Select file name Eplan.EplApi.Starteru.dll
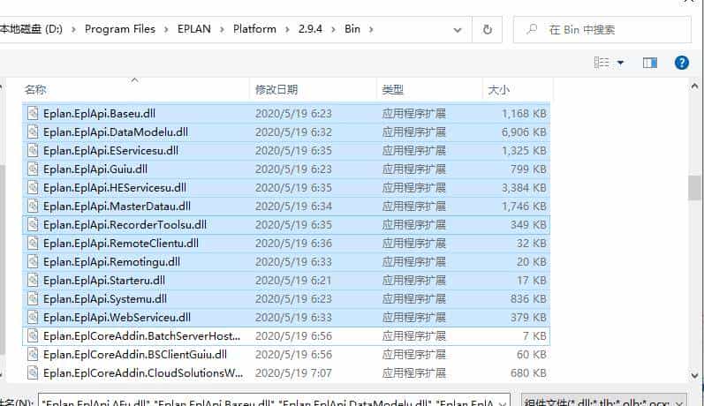The height and width of the screenshot is (406, 704). click(x=104, y=281)
